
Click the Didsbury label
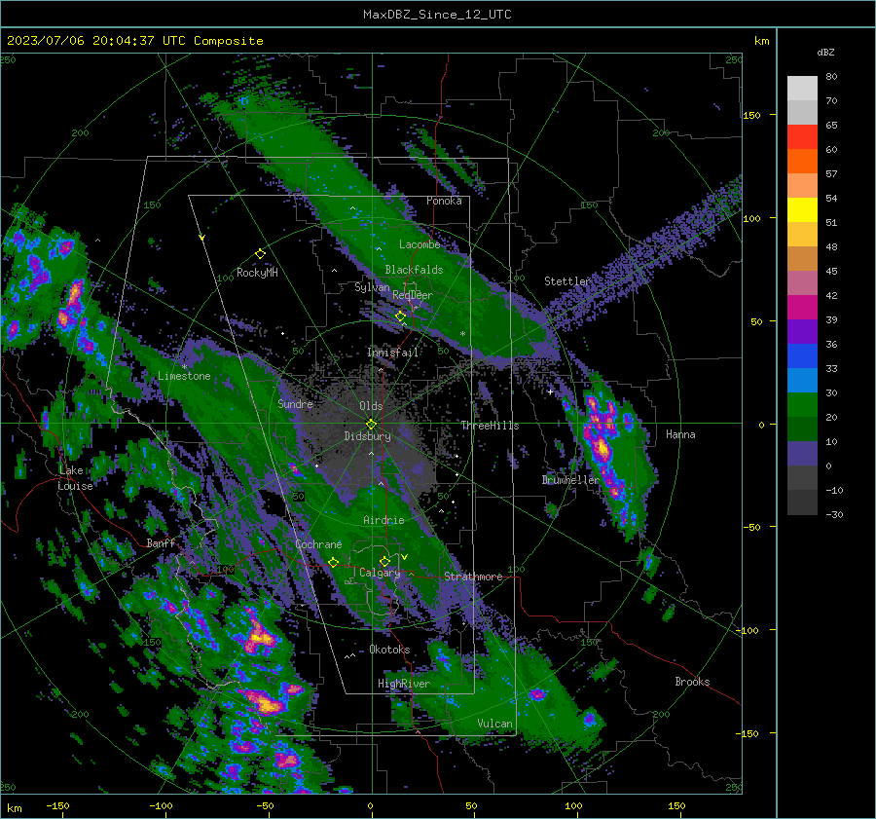point(368,436)
